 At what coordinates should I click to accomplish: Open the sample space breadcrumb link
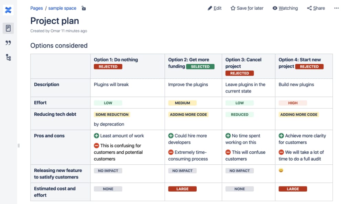pyautogui.click(x=62, y=8)
